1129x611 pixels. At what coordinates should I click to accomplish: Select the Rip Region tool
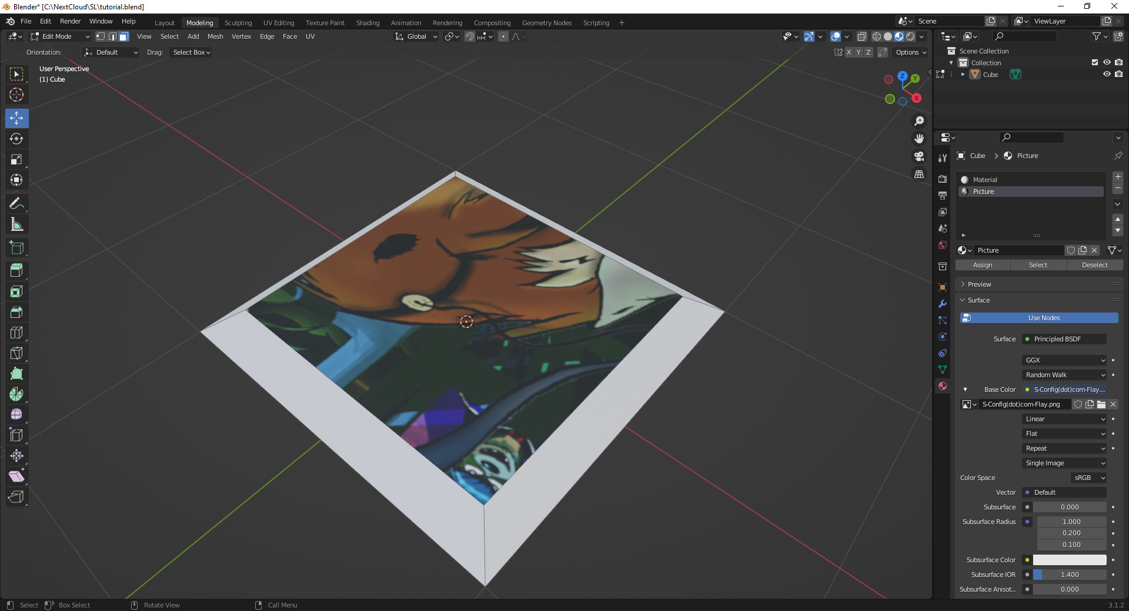pyautogui.click(x=16, y=497)
